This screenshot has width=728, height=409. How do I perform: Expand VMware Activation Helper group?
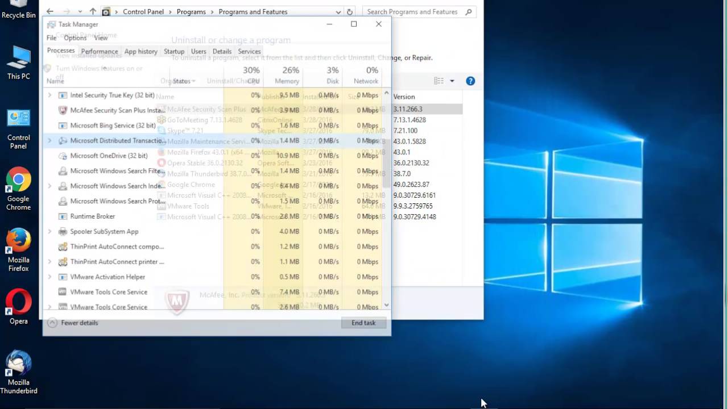(49, 277)
